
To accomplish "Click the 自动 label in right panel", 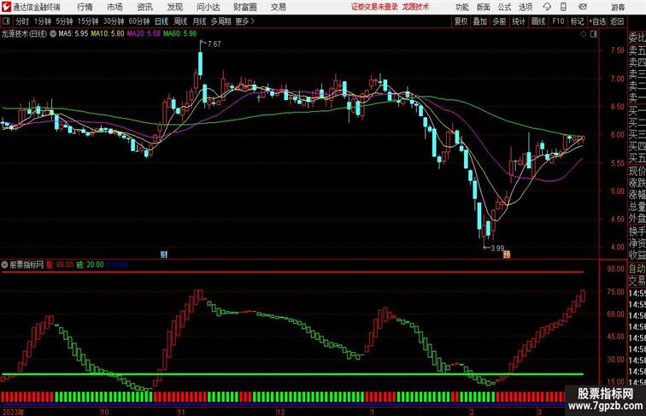I will point(637,269).
